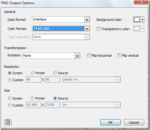The image size is (150, 130).
Task: Open the Color reduction dropdown
Action: [87, 37]
